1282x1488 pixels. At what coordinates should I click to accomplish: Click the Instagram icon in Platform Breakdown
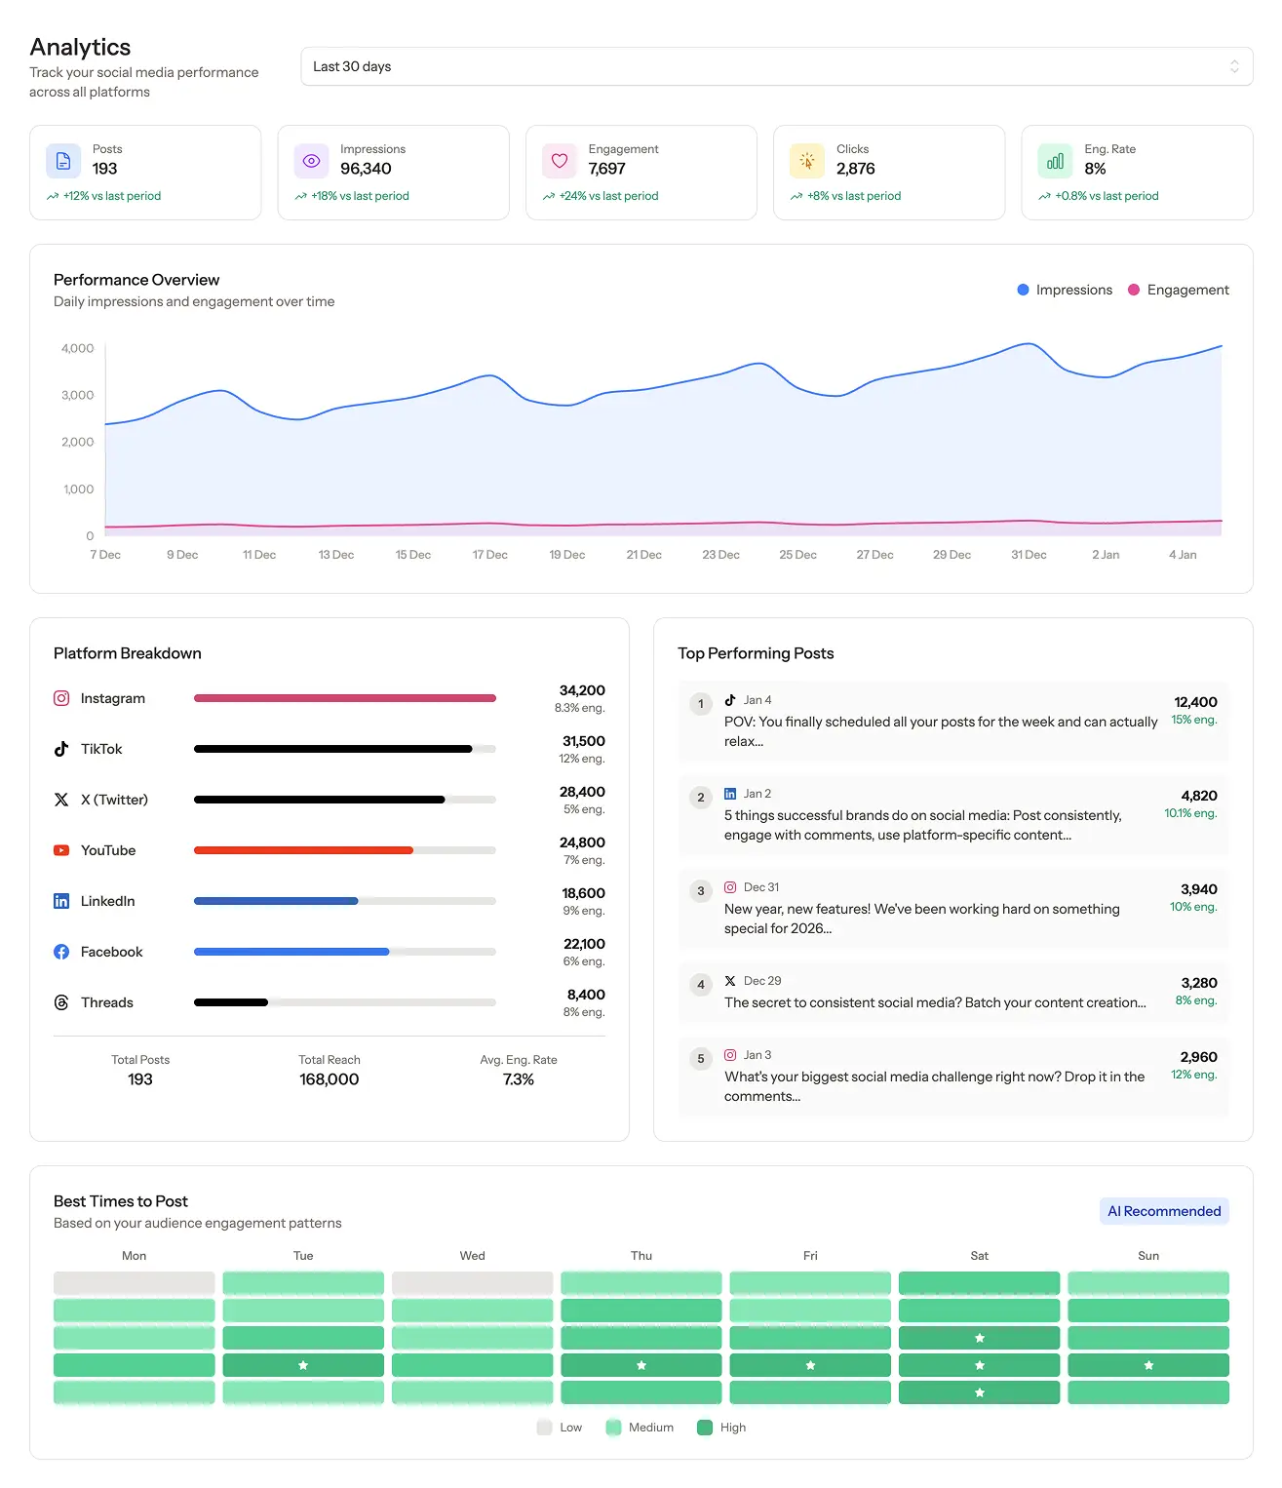[60, 698]
